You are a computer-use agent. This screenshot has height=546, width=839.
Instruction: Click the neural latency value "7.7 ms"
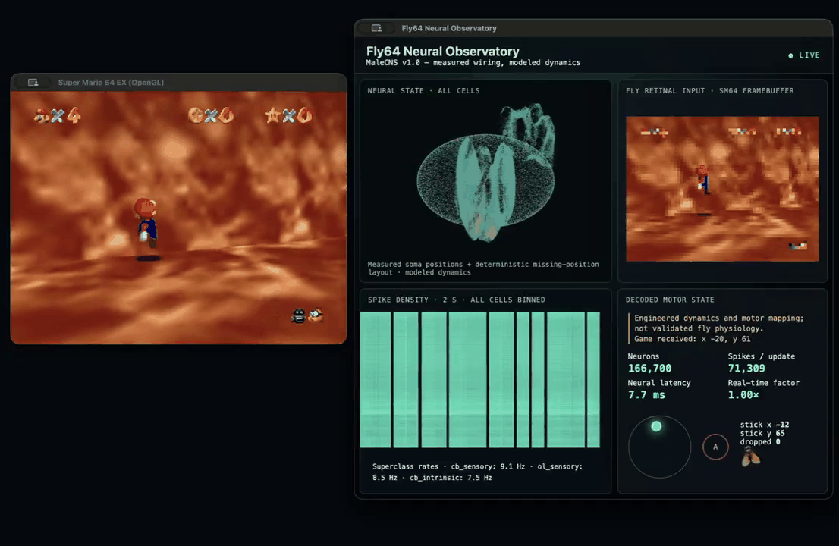[x=646, y=395]
